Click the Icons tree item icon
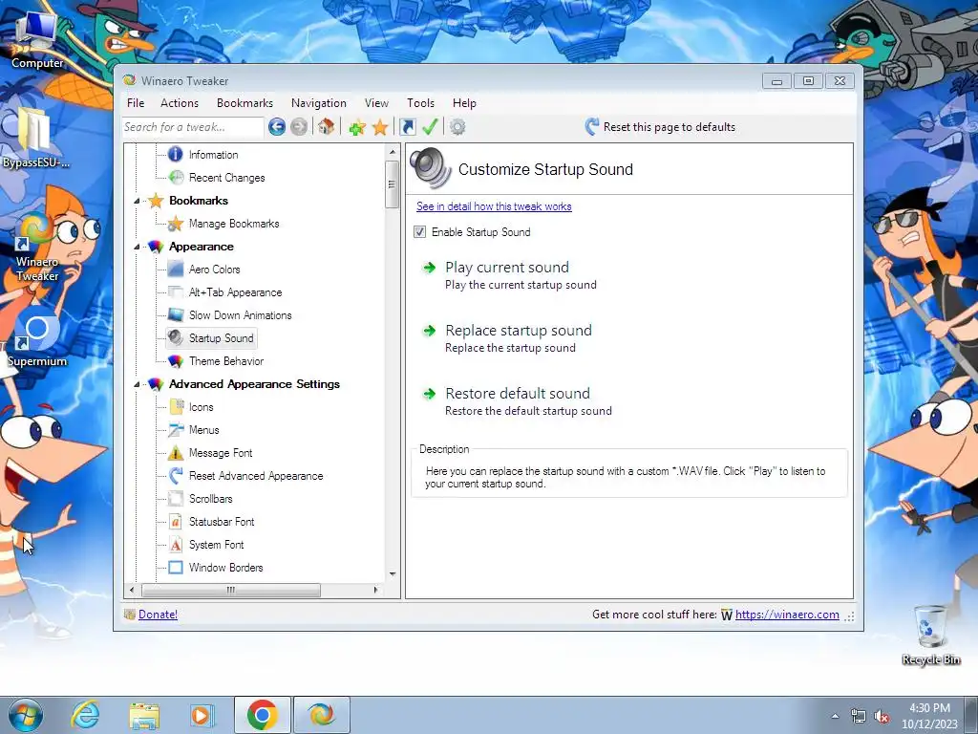Image resolution: width=978 pixels, height=734 pixels. click(176, 407)
